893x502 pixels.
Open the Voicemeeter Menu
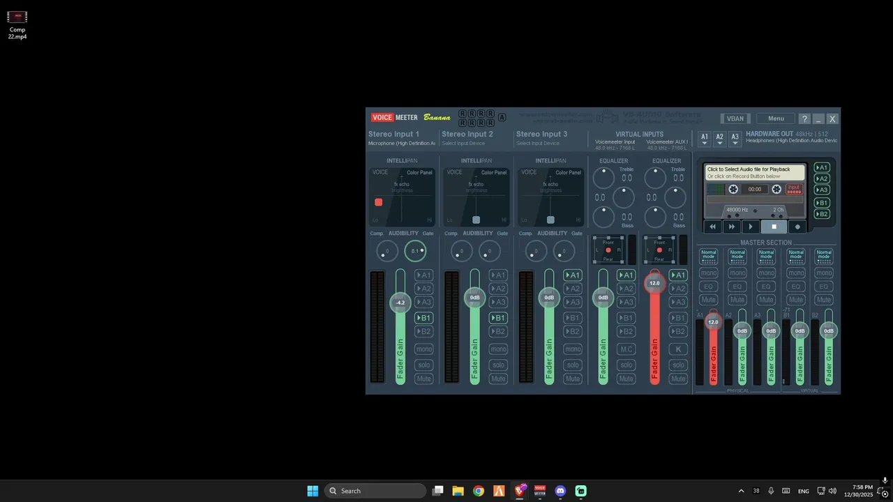pos(776,119)
